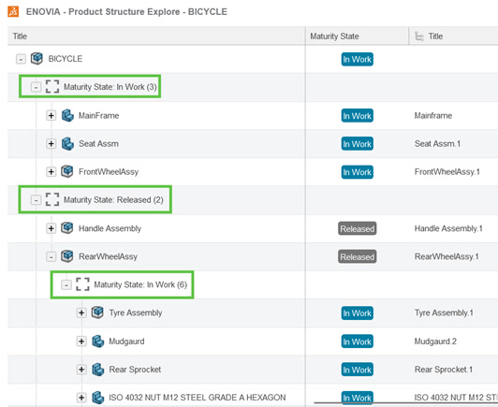Click the RearWheelAssy.1 instance cell
Image resolution: width=498 pixels, height=407 pixels.
pos(447,256)
